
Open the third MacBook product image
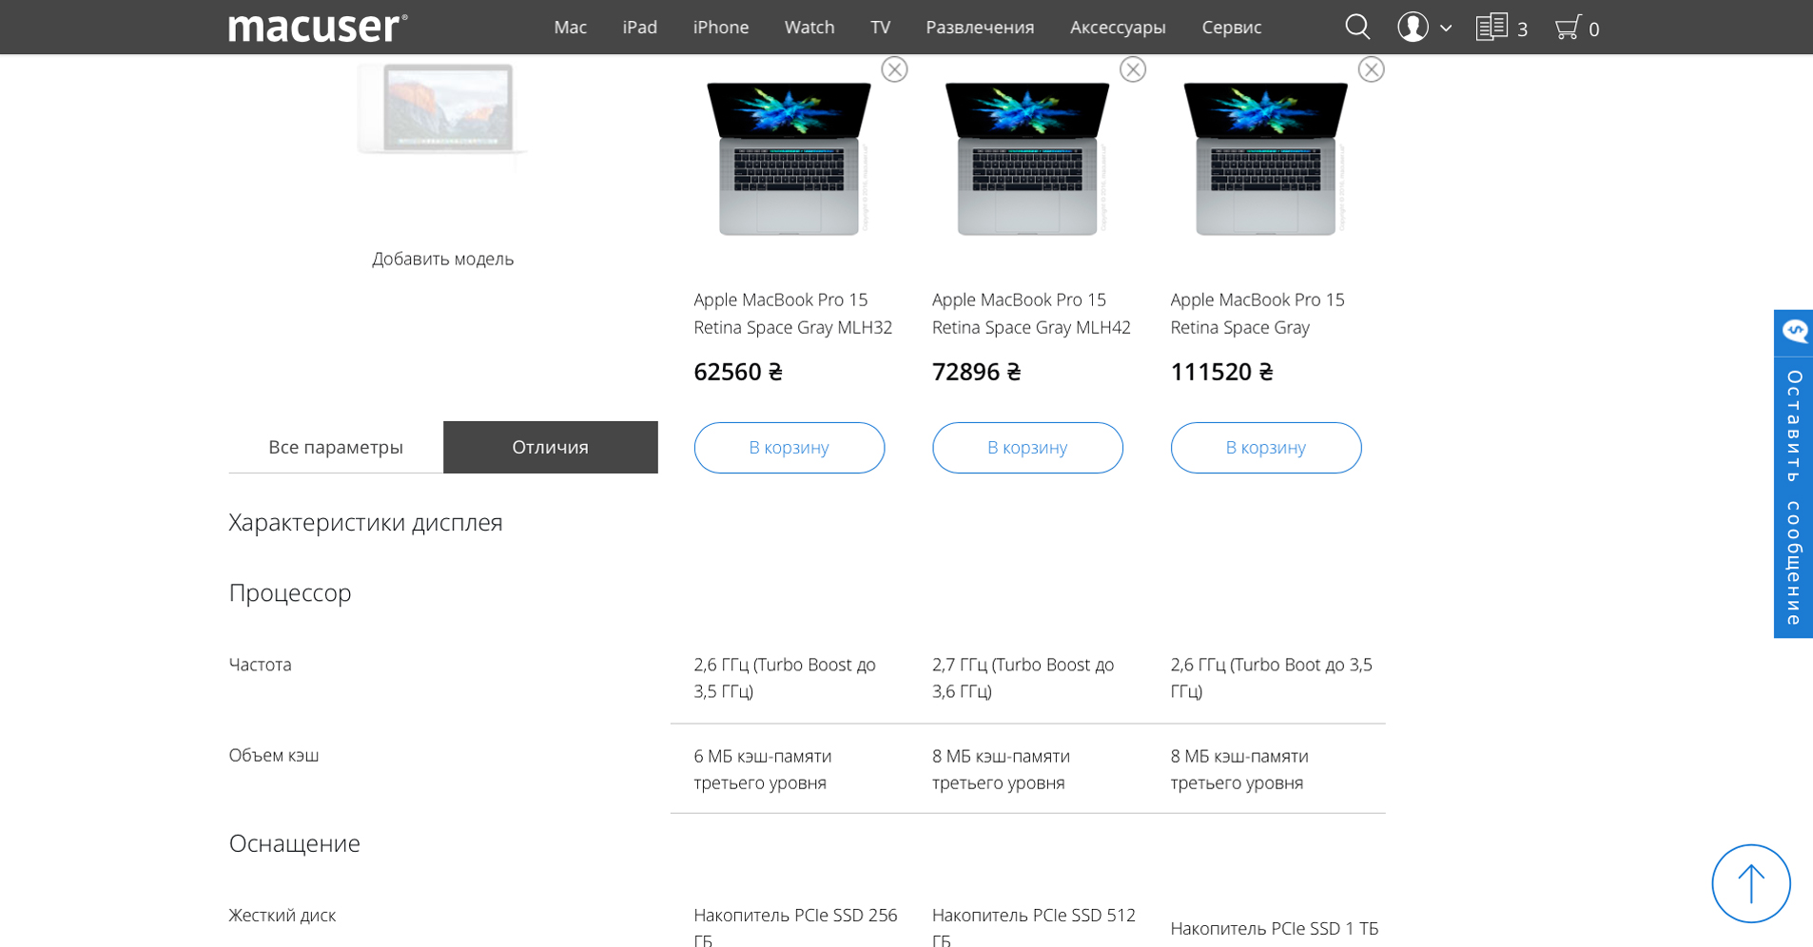1266,158
